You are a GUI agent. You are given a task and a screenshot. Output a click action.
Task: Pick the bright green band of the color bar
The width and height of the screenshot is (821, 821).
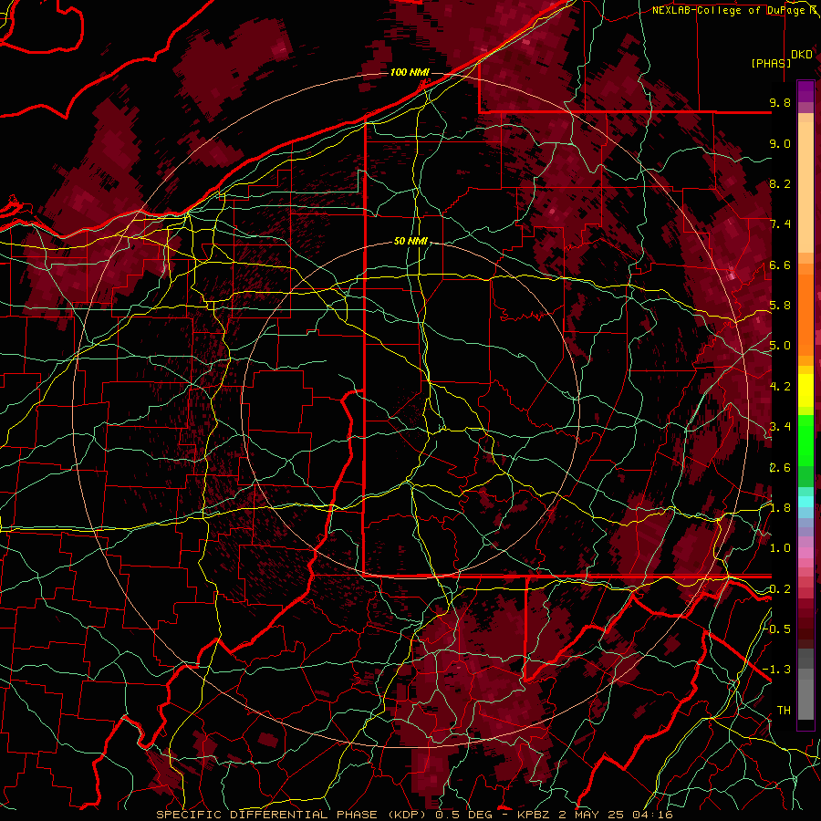(805, 440)
